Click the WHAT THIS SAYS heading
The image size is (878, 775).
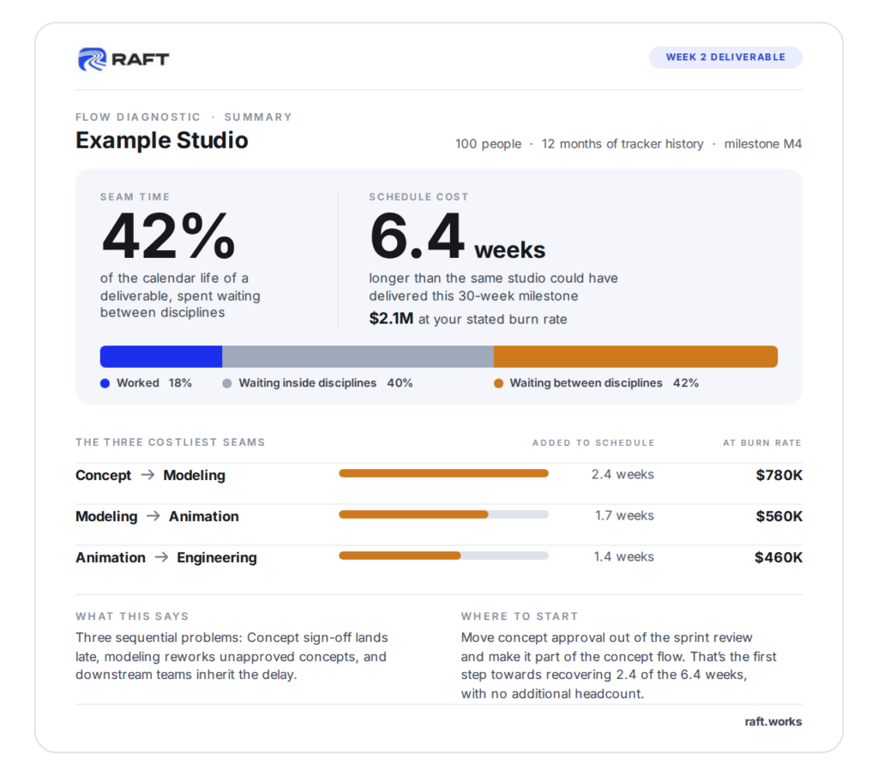click(x=132, y=616)
